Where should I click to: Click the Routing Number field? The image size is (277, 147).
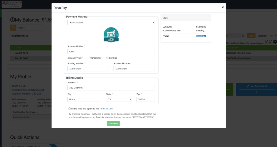click(x=88, y=69)
